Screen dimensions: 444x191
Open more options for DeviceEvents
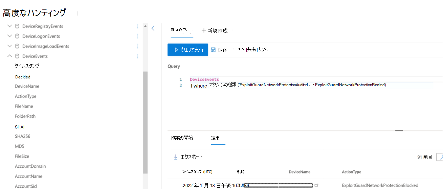pos(138,56)
